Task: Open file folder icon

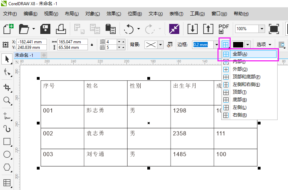Action: tap(24, 29)
